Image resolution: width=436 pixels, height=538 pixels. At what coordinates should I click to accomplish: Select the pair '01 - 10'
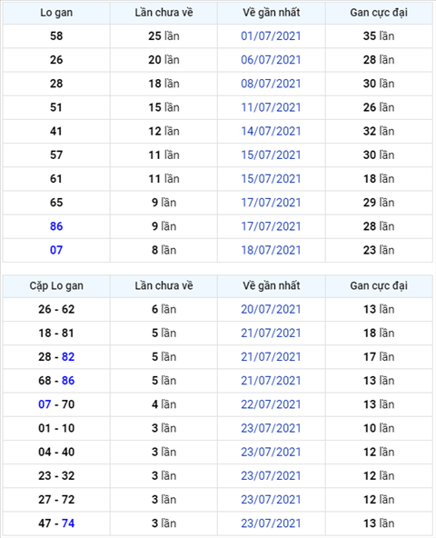pos(56,428)
